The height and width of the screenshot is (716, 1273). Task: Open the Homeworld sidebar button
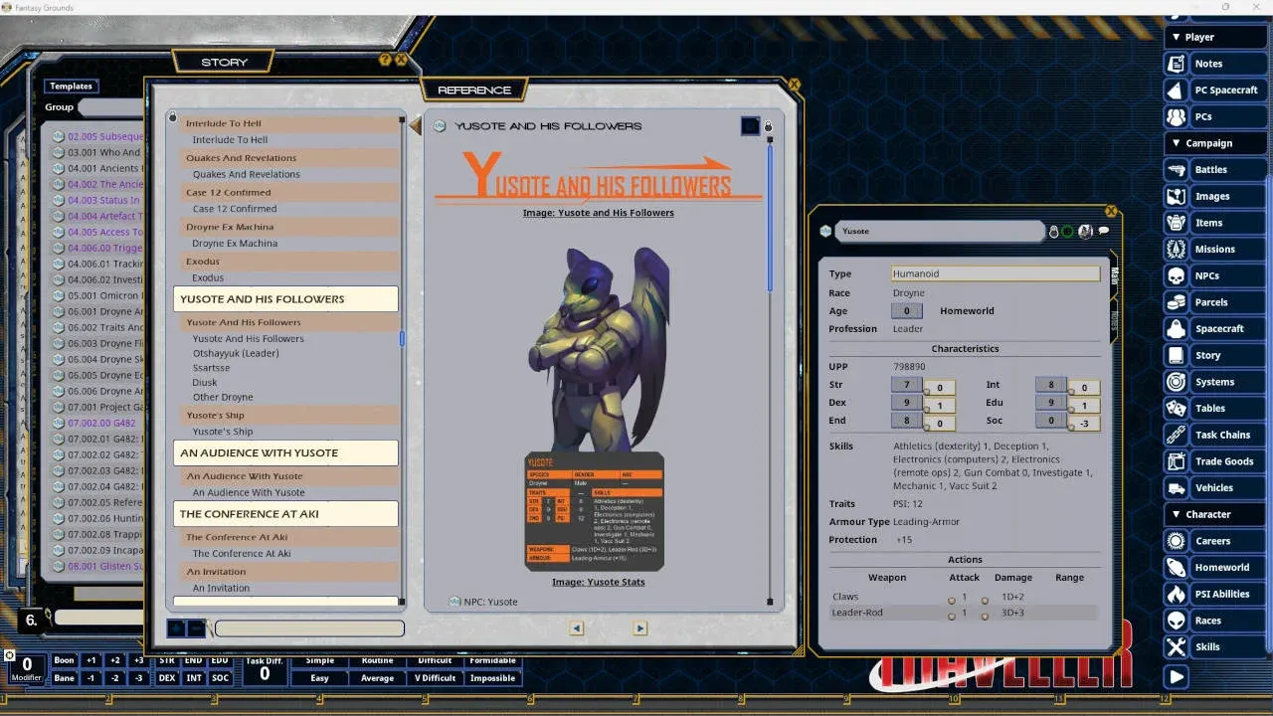[1215, 567]
